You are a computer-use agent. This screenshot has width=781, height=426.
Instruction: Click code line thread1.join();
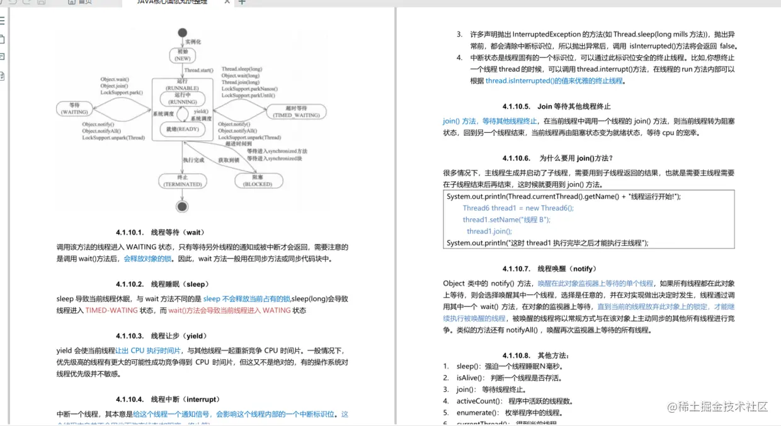(x=489, y=231)
